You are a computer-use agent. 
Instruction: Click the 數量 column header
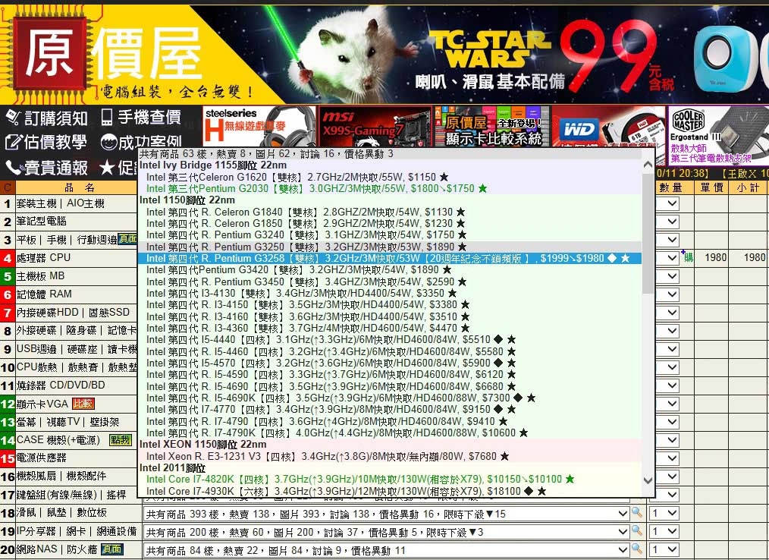click(670, 187)
